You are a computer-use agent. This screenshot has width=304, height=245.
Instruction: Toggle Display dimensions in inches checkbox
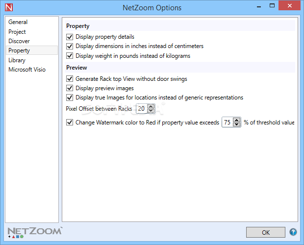70,46
